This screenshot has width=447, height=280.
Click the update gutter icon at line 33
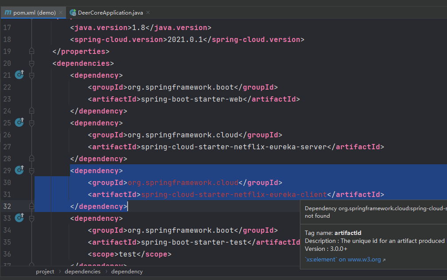(19, 218)
